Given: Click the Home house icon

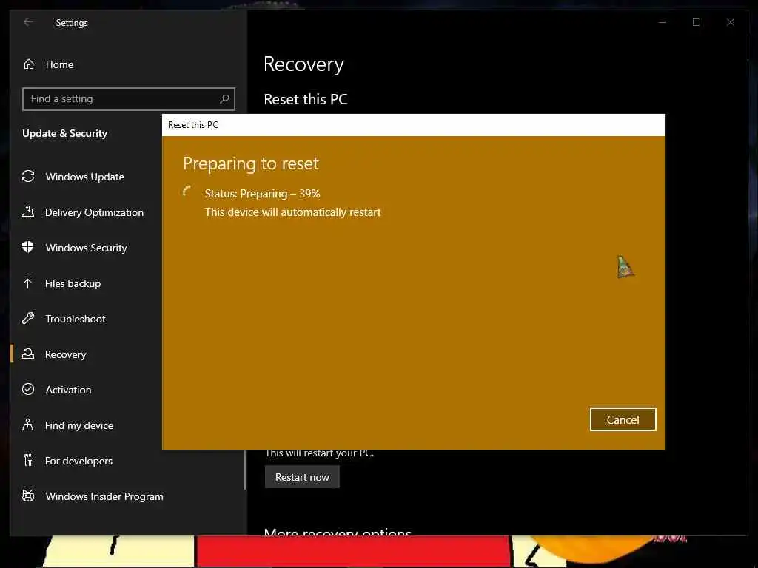Looking at the screenshot, I should 29,64.
